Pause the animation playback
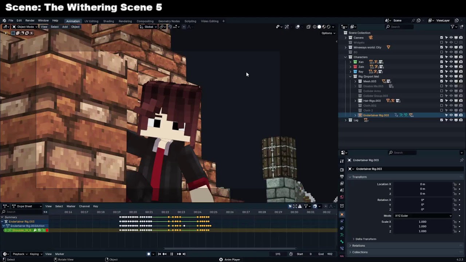The width and height of the screenshot is (466, 262). (171, 254)
